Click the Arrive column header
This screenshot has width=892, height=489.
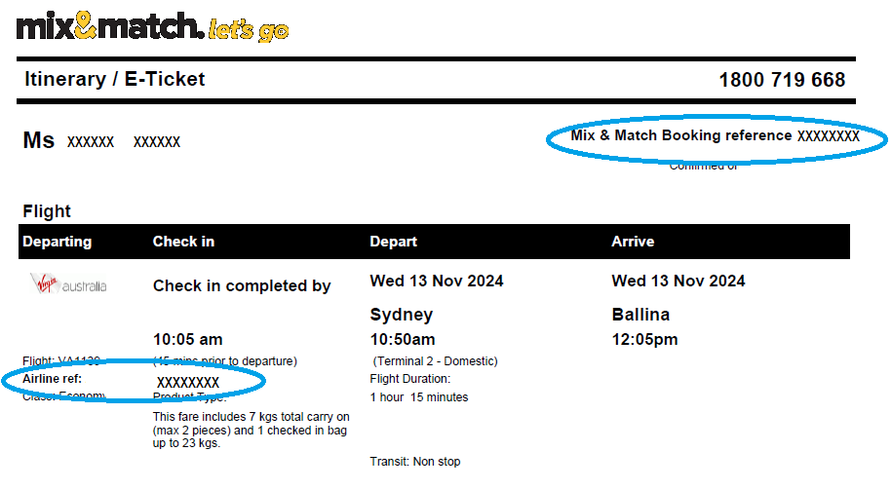(x=633, y=241)
